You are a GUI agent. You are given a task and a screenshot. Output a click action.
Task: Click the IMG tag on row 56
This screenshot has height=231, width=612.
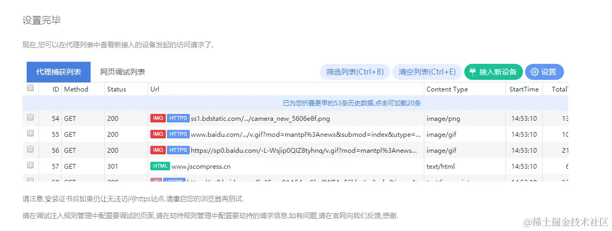(x=158, y=150)
